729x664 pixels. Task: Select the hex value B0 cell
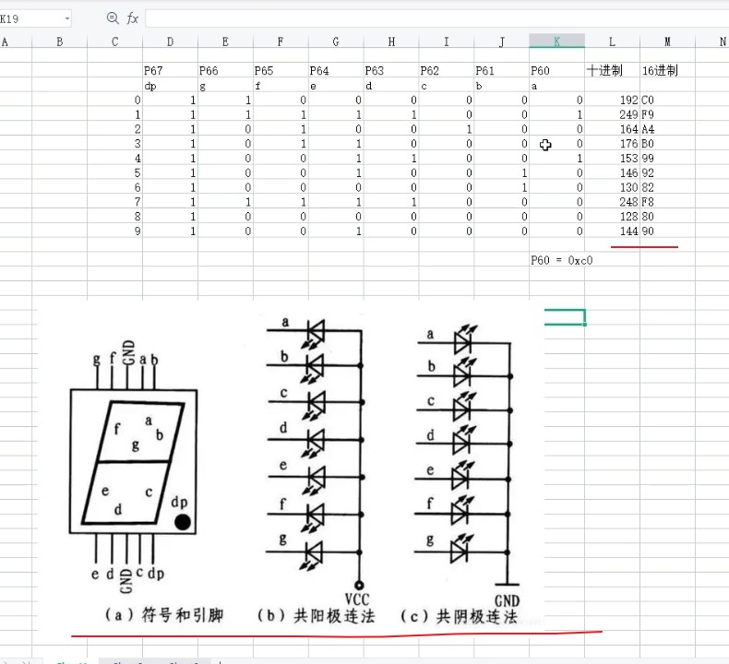click(x=667, y=144)
